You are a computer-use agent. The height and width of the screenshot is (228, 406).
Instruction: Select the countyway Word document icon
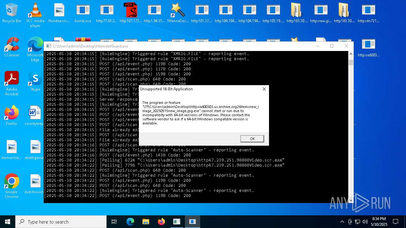click(34, 116)
